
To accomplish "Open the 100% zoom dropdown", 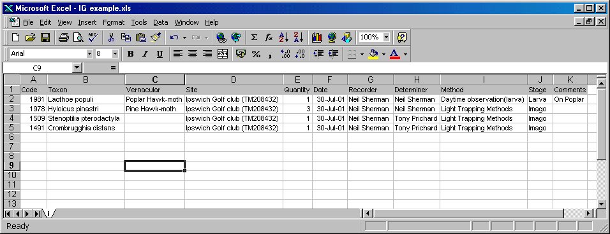I will [x=386, y=37].
